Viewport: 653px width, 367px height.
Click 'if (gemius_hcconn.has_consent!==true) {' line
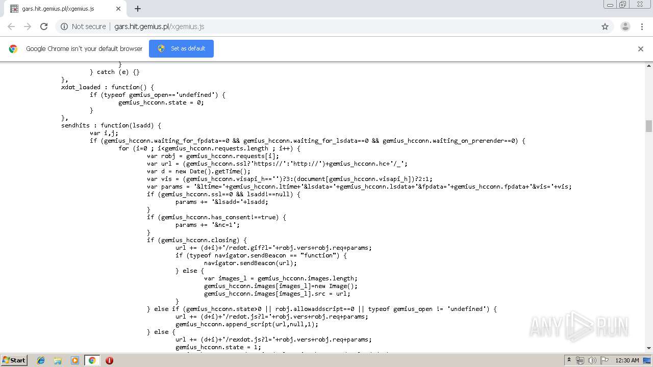click(x=217, y=217)
